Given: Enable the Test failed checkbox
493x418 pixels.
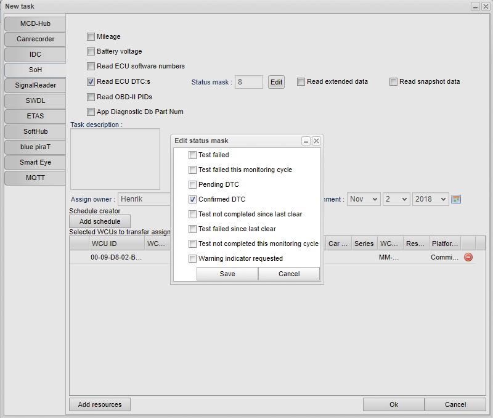Looking at the screenshot, I should pos(193,155).
